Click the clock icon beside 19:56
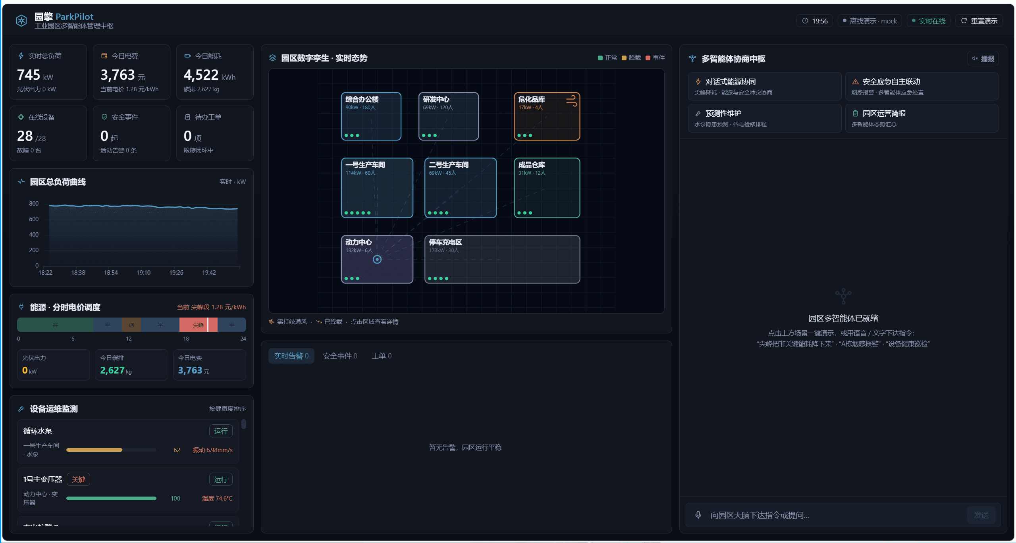The height and width of the screenshot is (543, 1016). click(805, 21)
